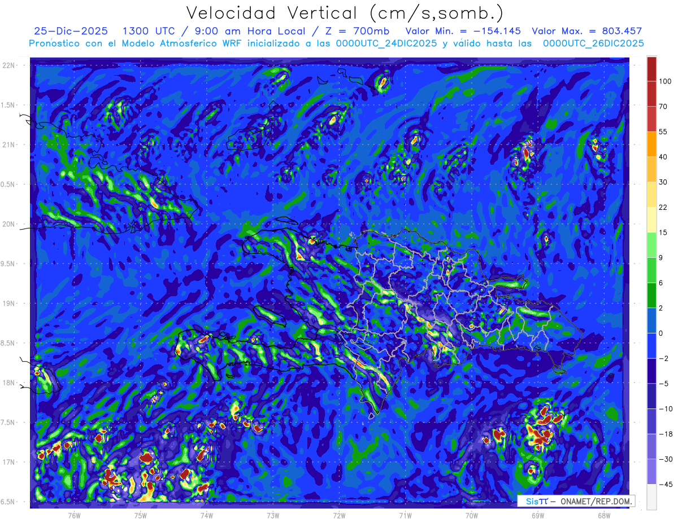The image size is (678, 523).
Task: Pick the lavender swatch between -45 and -30
Action: coord(652,472)
